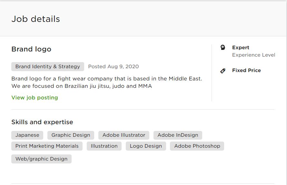Click the Fixed Price tag icon

[223, 71]
